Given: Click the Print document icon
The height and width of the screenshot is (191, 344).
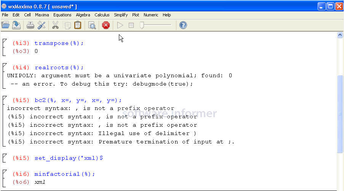Looking at the screenshot, I should tap(30, 25).
